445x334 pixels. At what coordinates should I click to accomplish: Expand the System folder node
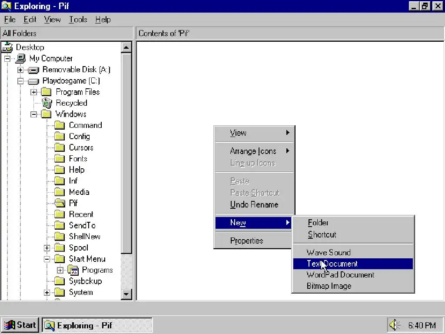[47, 293]
